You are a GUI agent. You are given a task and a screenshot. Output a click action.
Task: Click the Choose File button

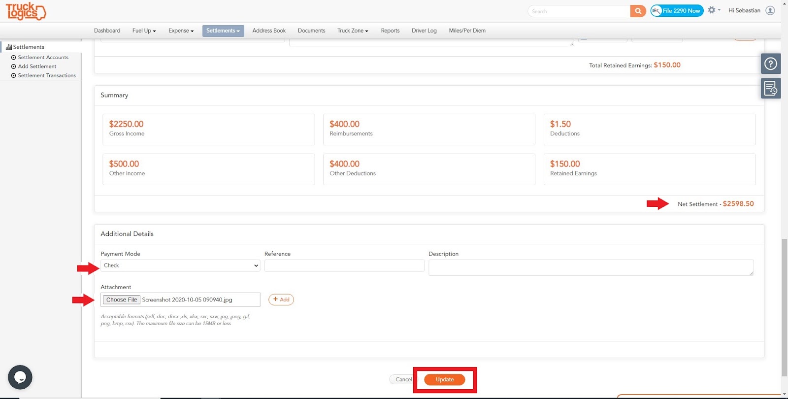click(x=122, y=299)
